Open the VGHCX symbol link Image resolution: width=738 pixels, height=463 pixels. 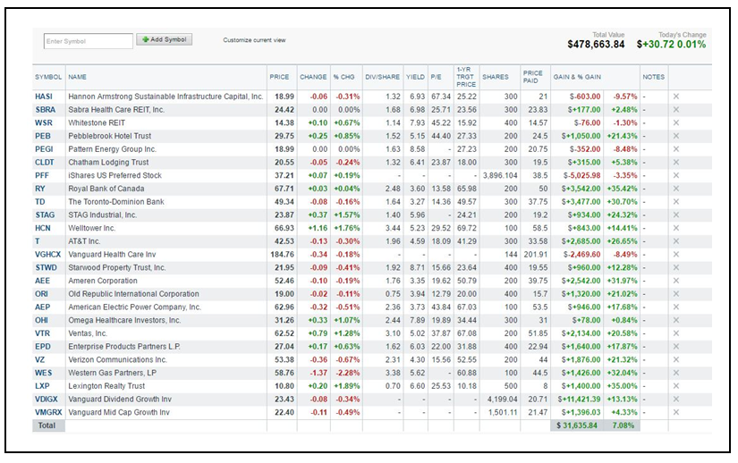click(48, 255)
